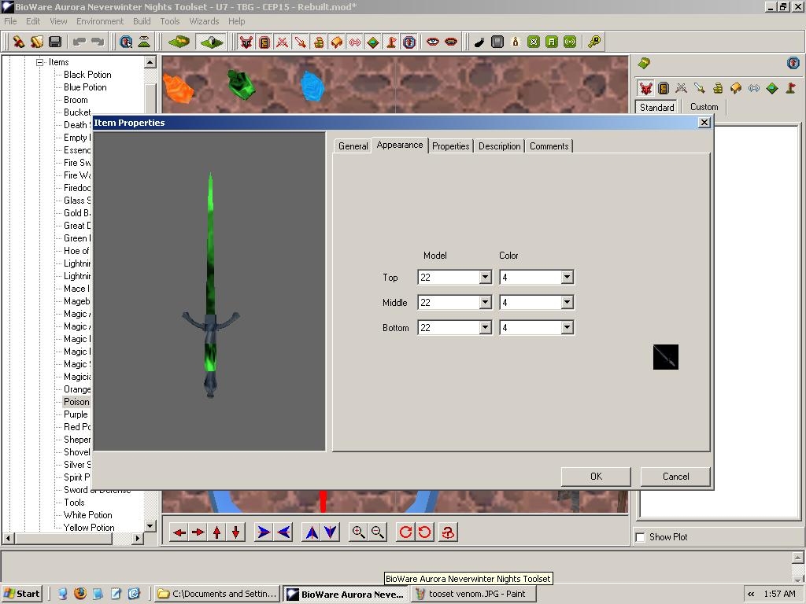
Task: Enable the Show Plot checkbox
Action: tap(641, 537)
